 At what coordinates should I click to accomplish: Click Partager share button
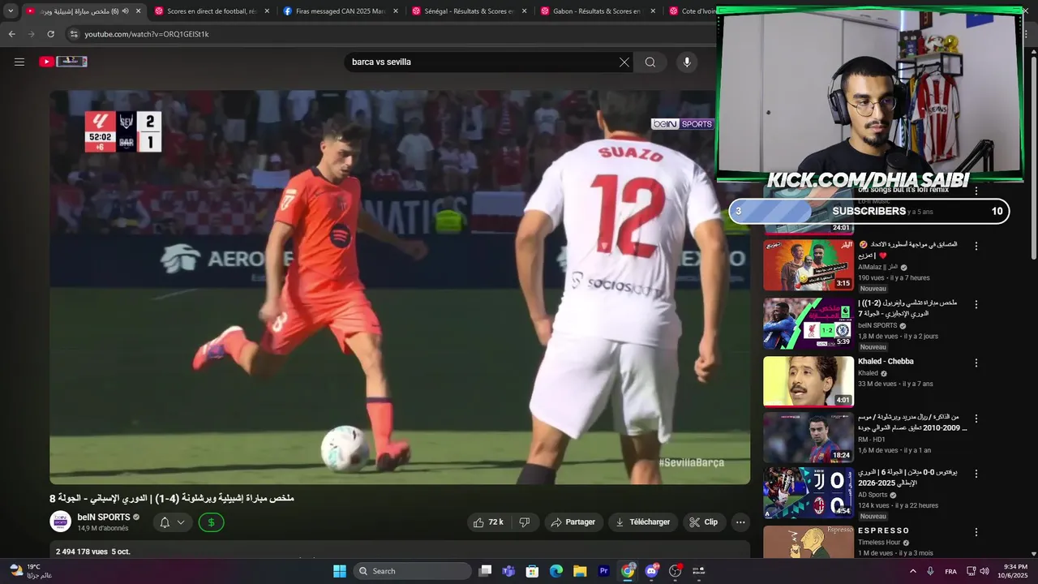click(x=573, y=522)
